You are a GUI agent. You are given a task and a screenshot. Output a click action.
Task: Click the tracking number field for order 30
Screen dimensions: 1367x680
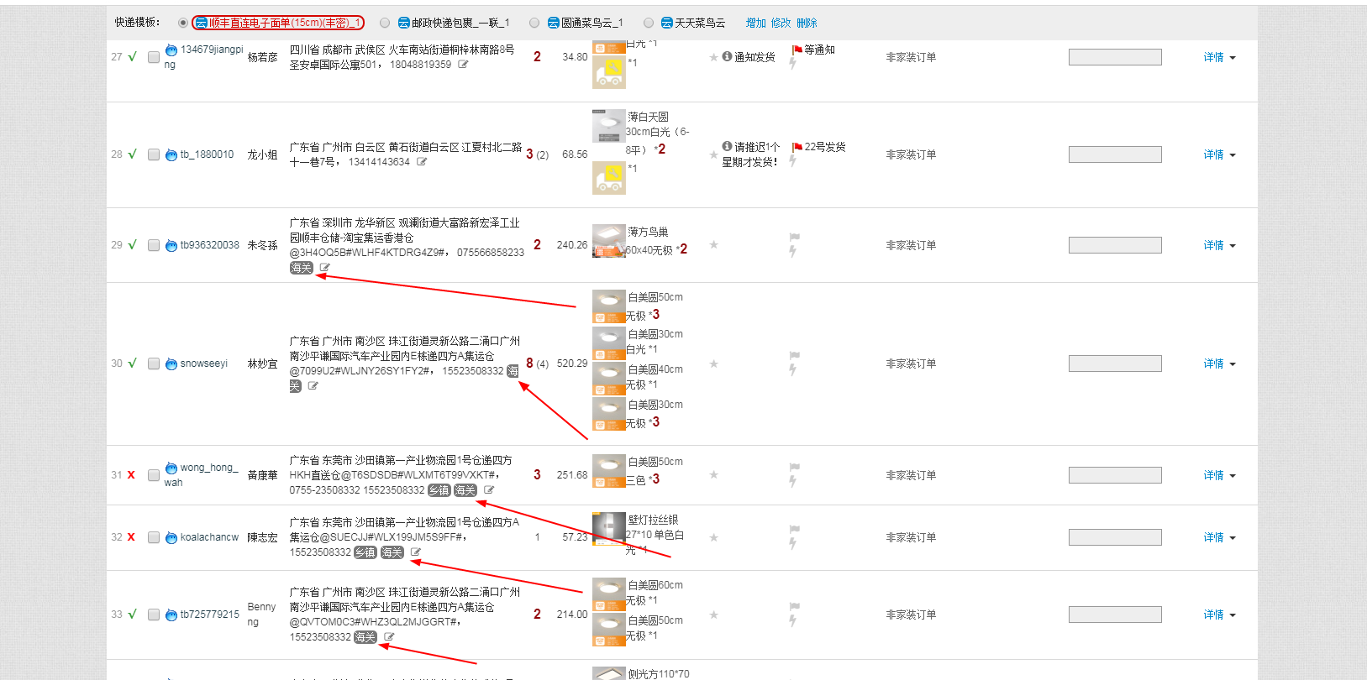(1114, 364)
